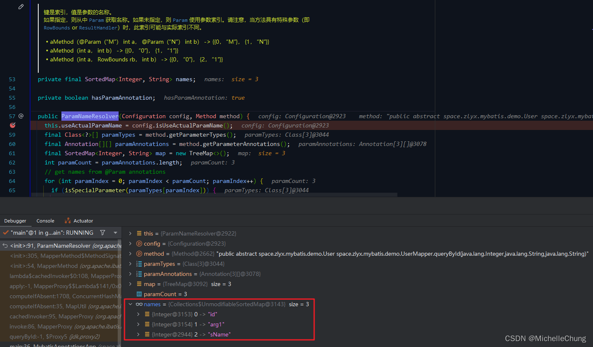Click the array icon beside 'paramAnnotations'

click(x=139, y=274)
